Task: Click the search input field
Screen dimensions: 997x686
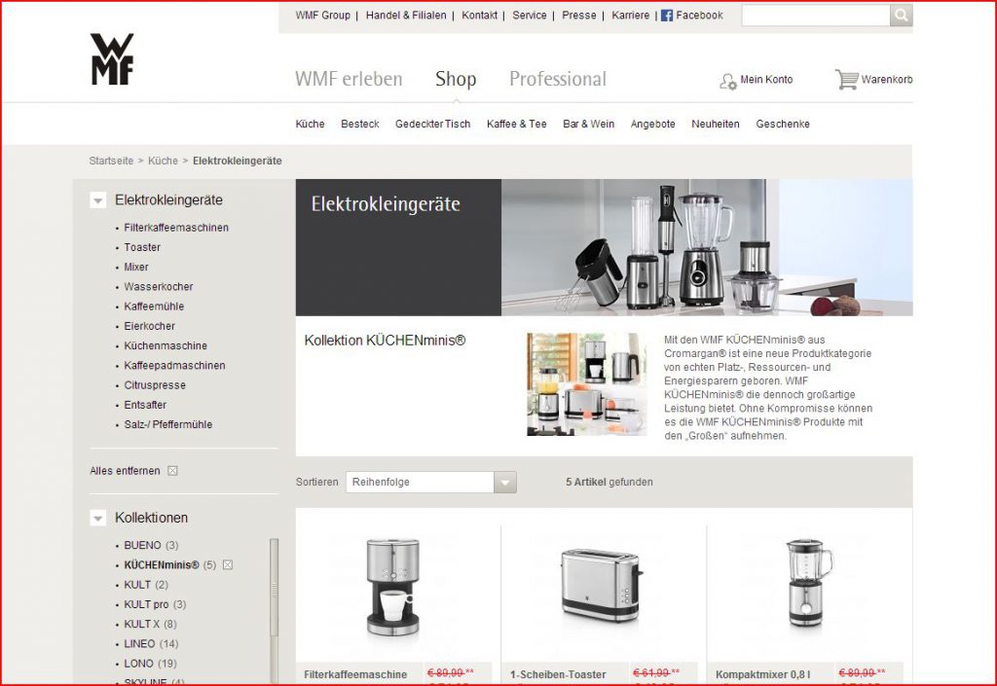Action: point(815,16)
